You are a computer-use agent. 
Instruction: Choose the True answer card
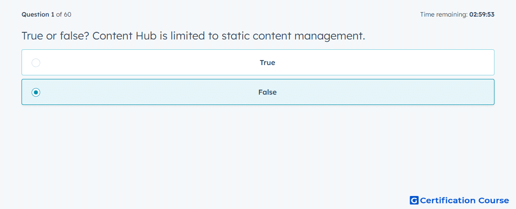(x=258, y=62)
